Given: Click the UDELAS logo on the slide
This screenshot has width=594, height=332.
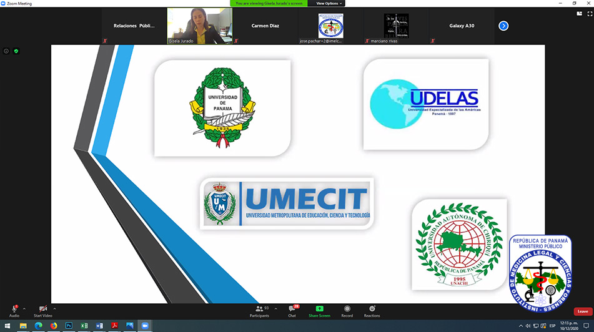Looking at the screenshot, I should [x=426, y=104].
